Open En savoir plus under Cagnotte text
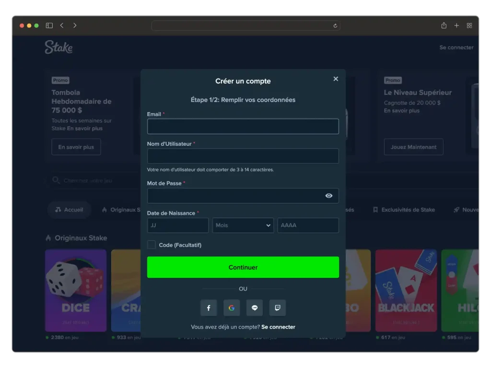The height and width of the screenshot is (368, 491). [401, 111]
